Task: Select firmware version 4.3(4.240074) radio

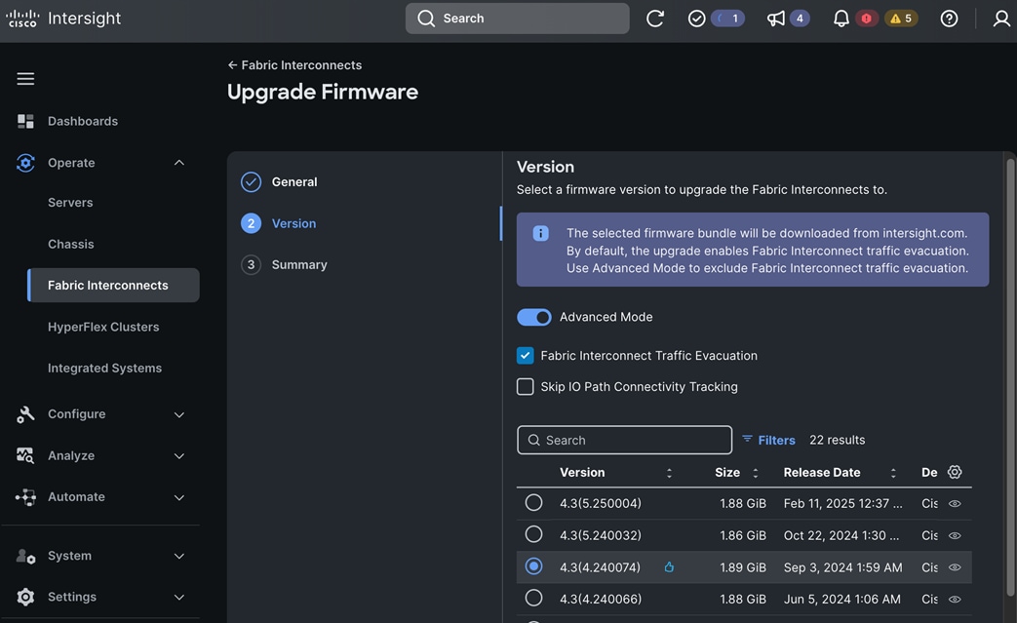Action: [533, 566]
